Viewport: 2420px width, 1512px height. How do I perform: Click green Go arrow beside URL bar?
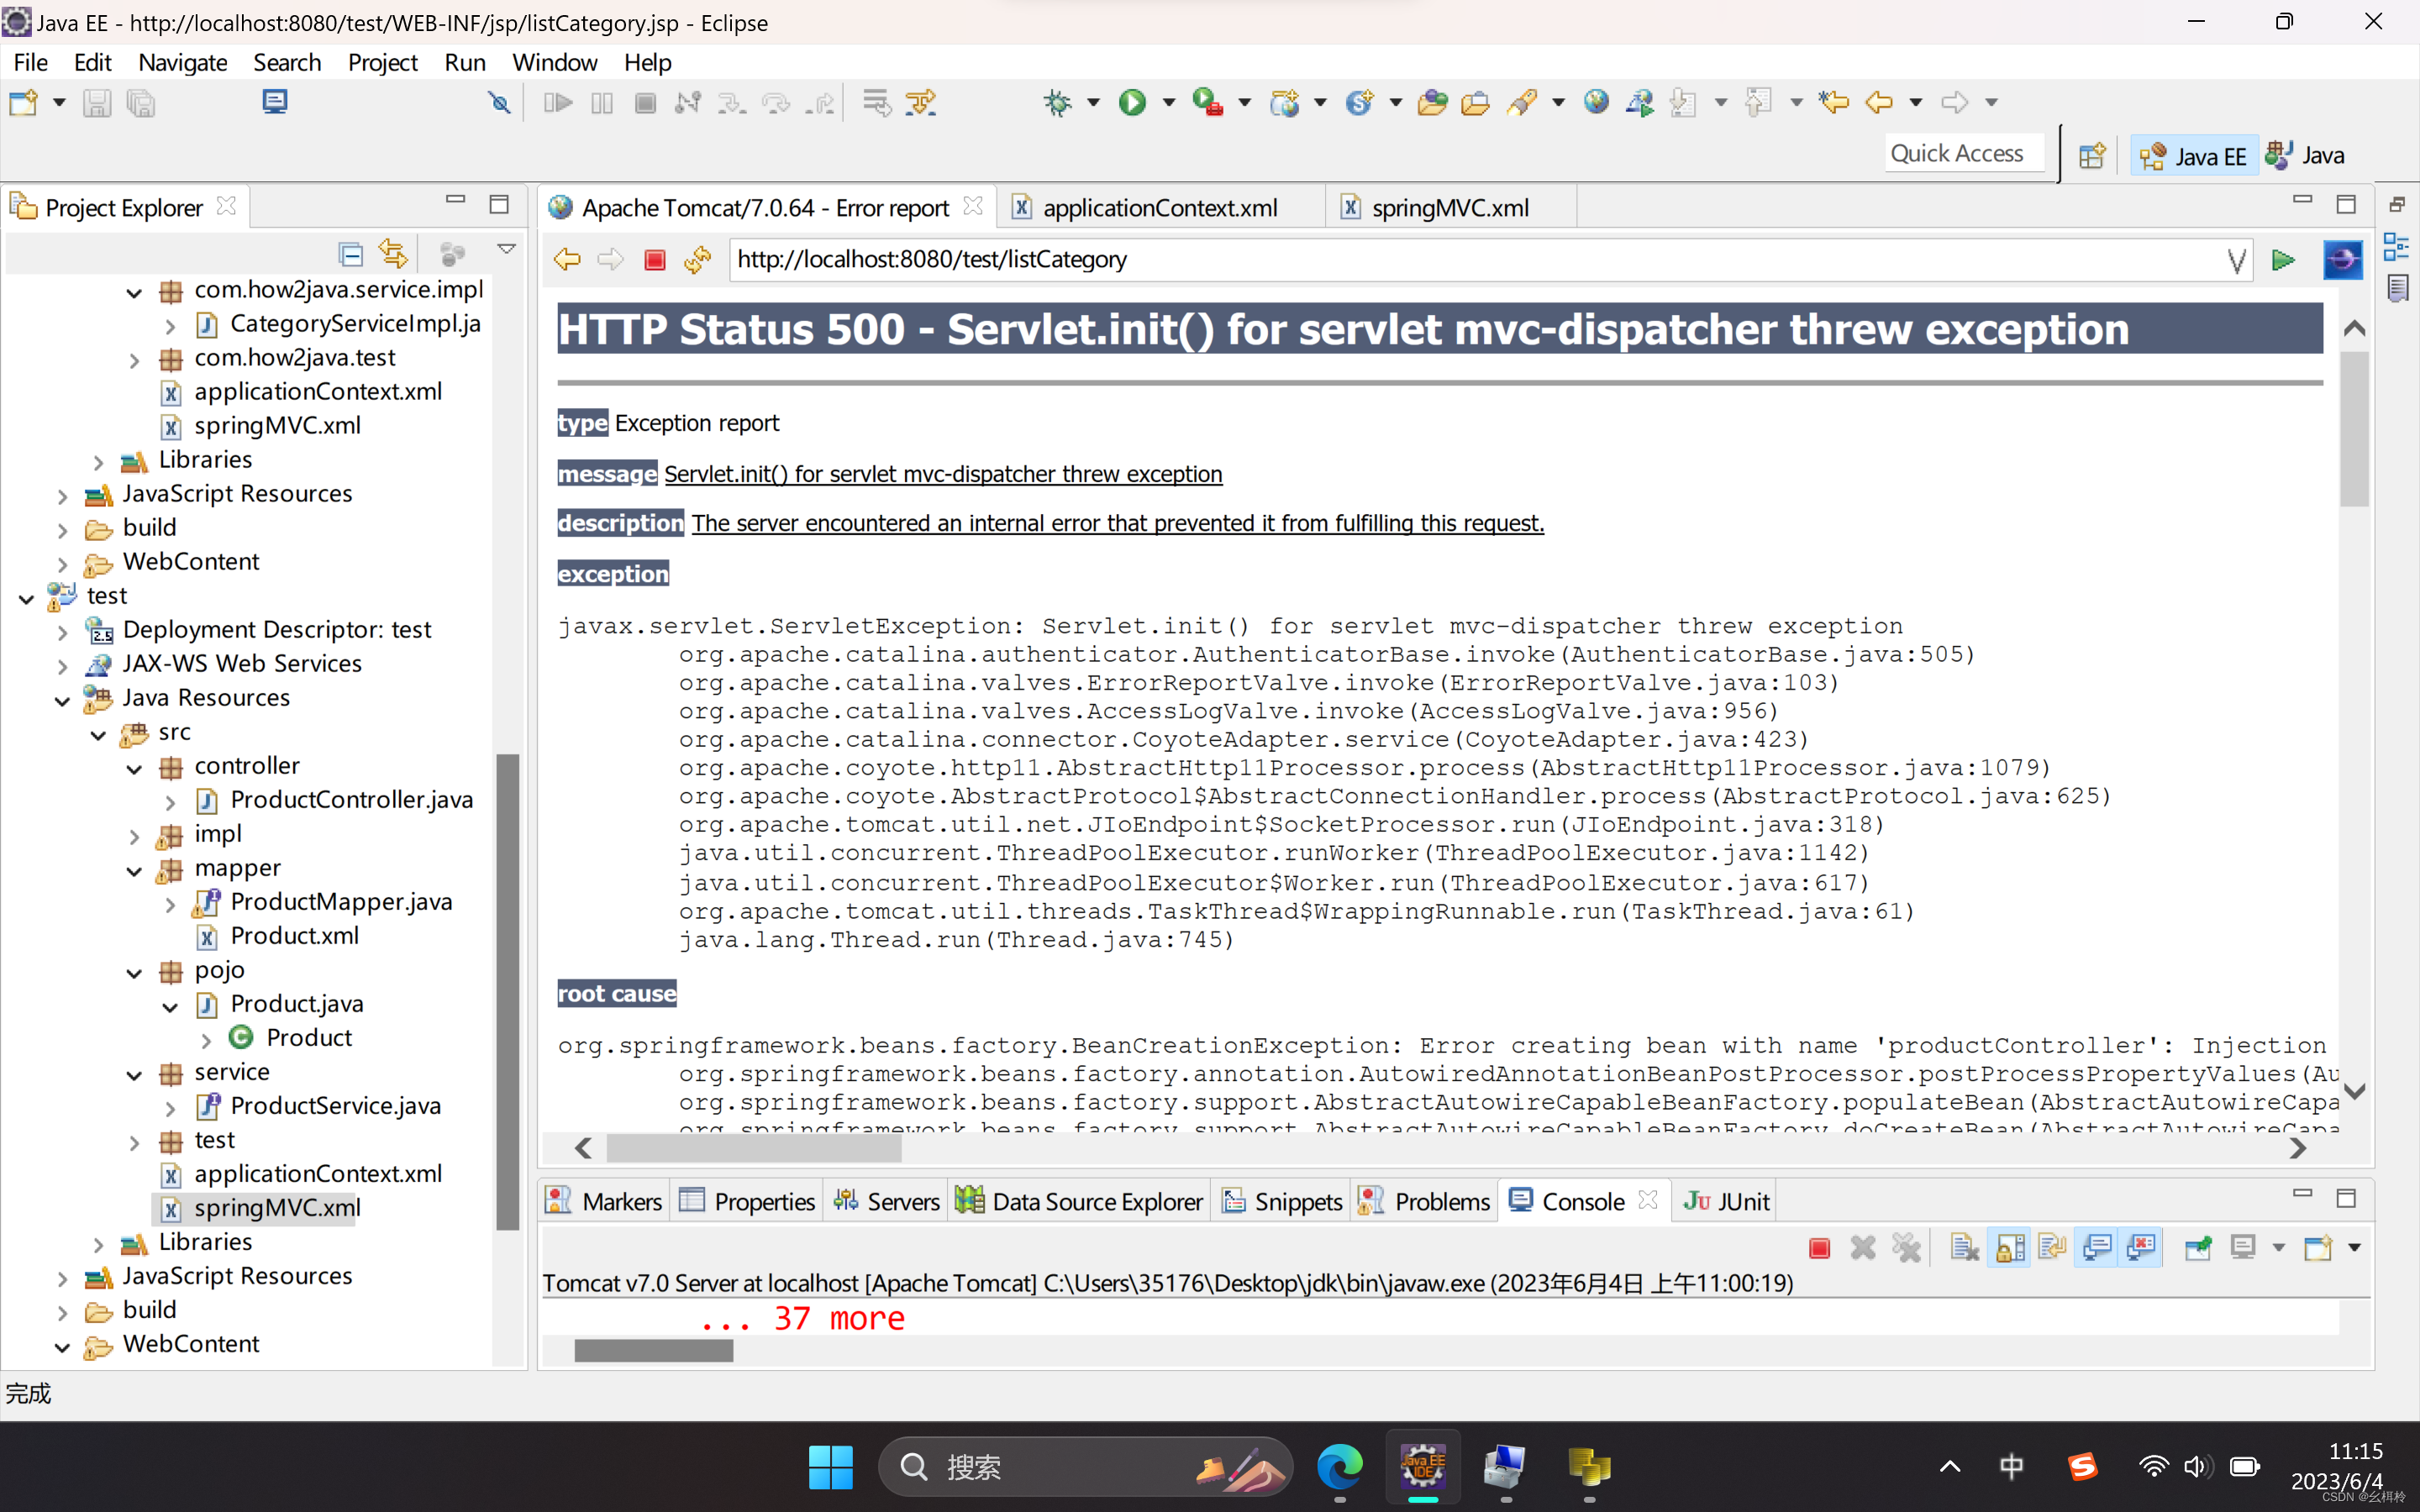click(2282, 260)
